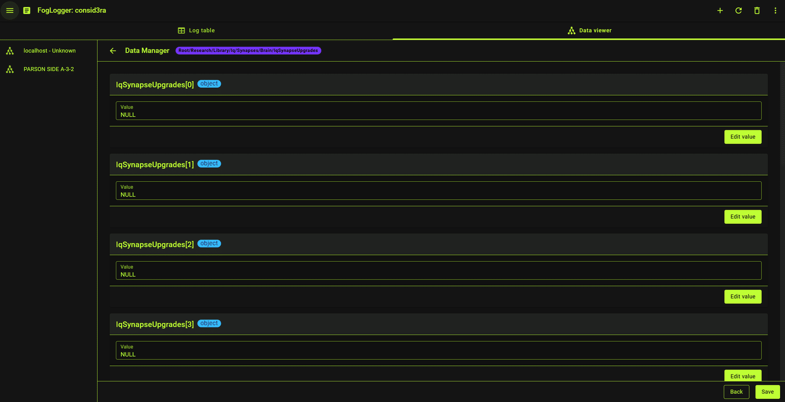Open the three-dot more options menu
This screenshot has height=402, width=785.
pyautogui.click(x=775, y=10)
